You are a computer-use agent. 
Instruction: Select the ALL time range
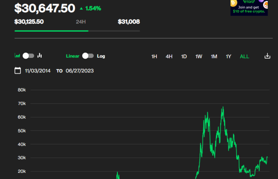coord(244,57)
